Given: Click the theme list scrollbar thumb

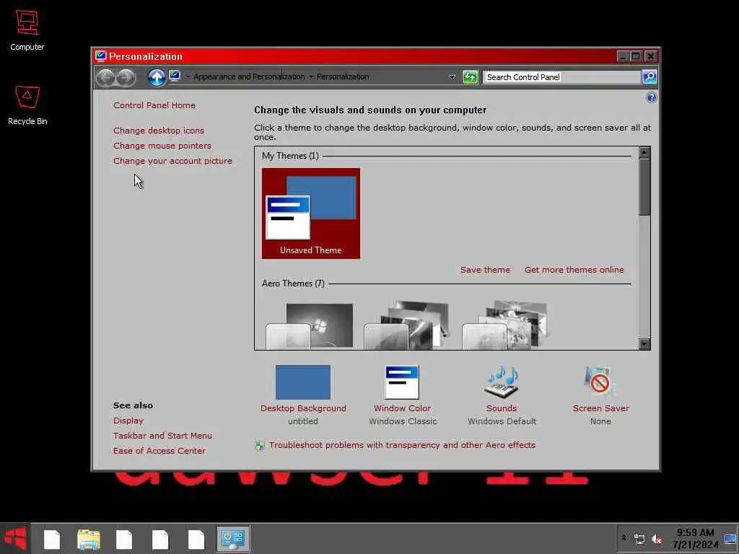Looking at the screenshot, I should click(644, 187).
